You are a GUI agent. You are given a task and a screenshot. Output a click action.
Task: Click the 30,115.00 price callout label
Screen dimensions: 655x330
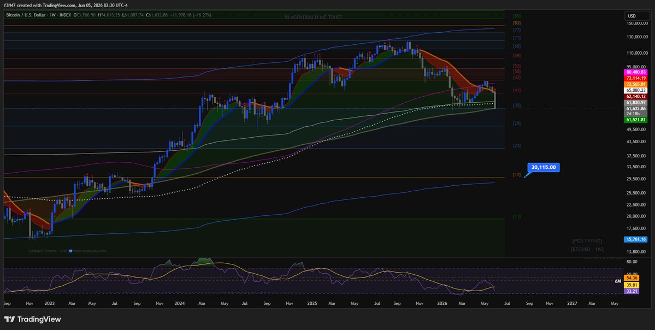point(544,168)
